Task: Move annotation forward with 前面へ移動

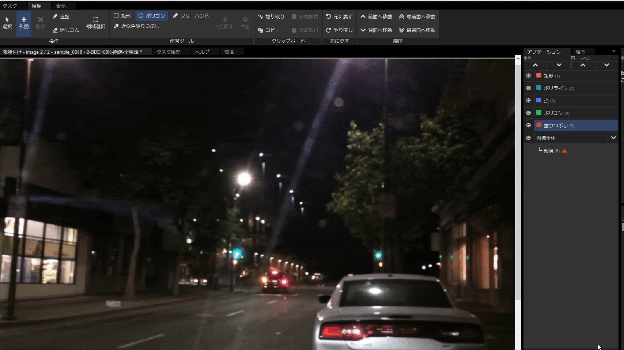Action: pos(376,16)
